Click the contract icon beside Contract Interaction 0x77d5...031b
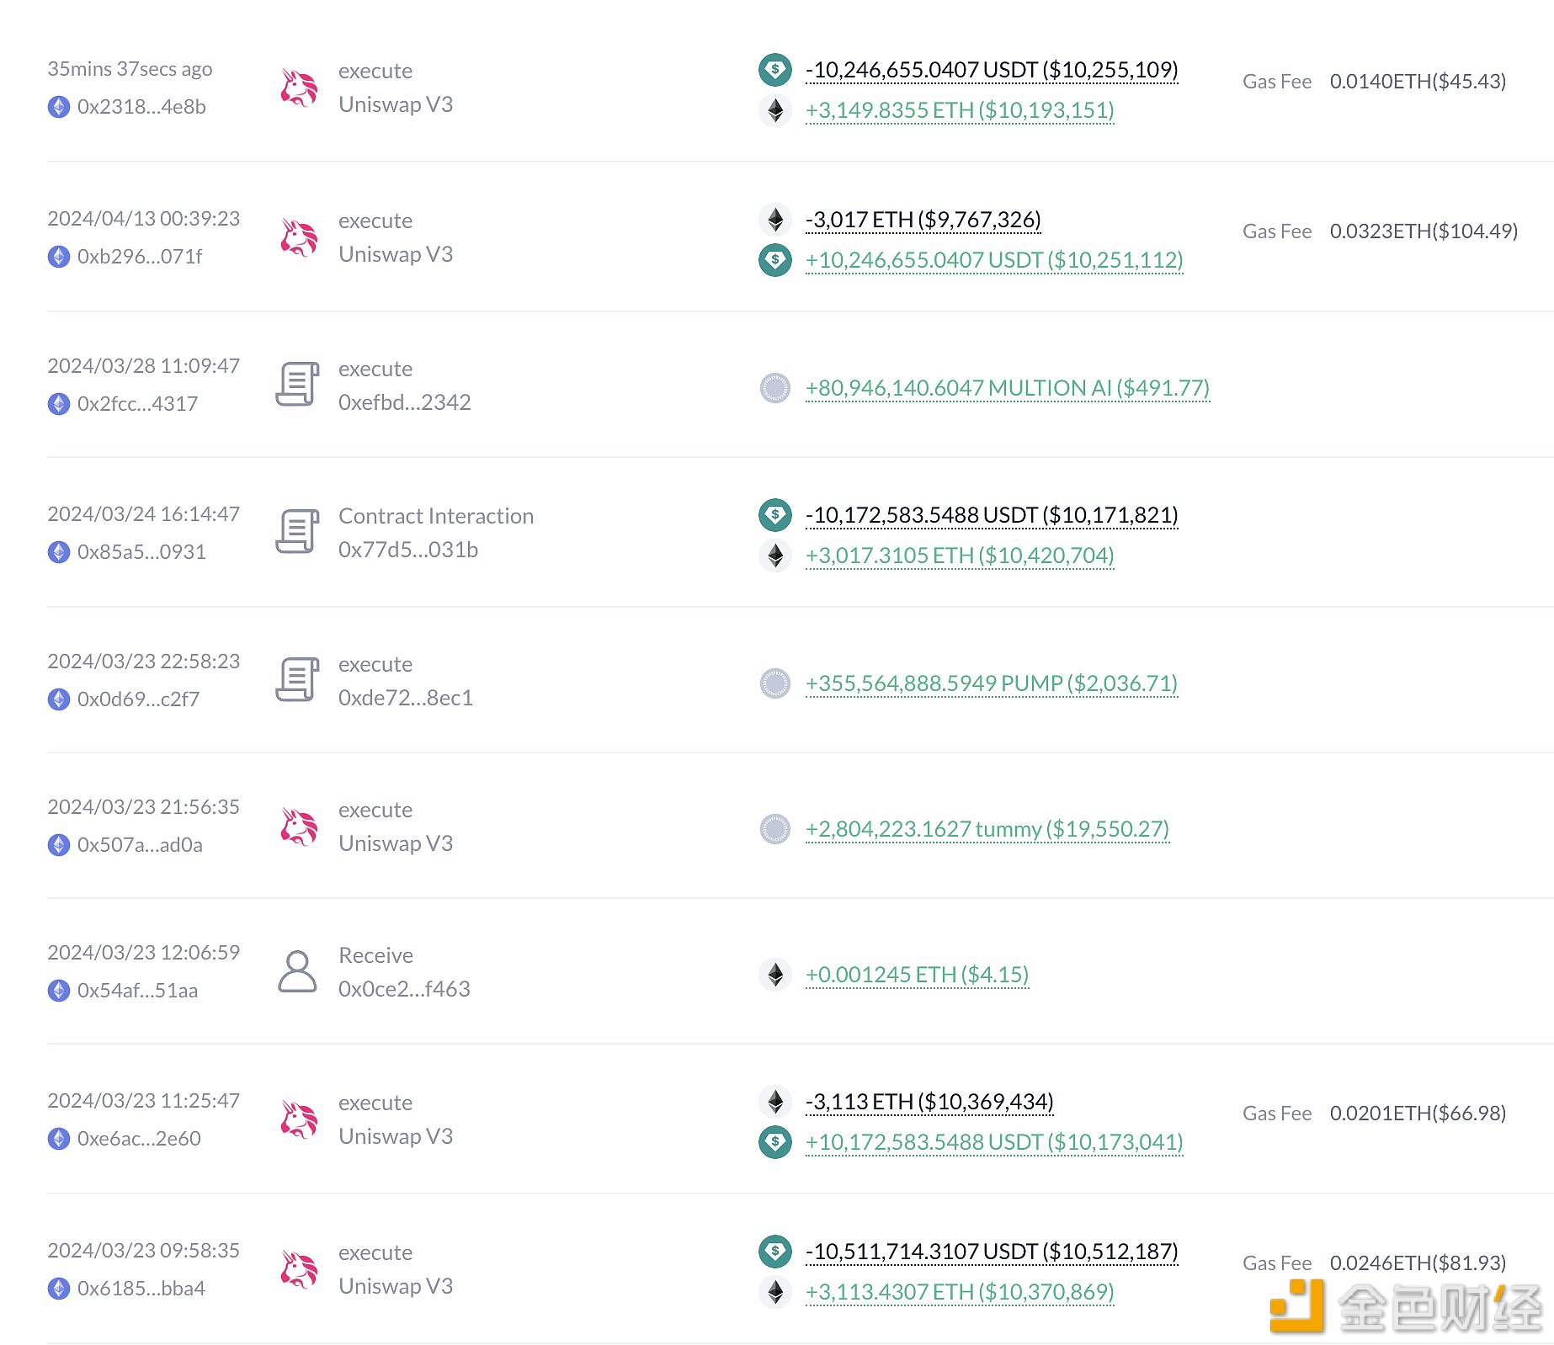 (x=297, y=532)
